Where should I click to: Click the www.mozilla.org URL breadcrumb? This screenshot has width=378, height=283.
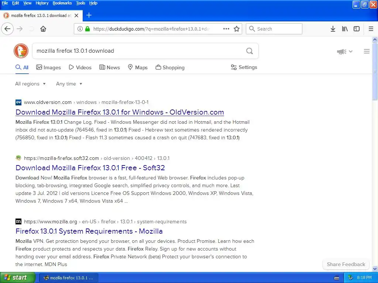[50, 221]
